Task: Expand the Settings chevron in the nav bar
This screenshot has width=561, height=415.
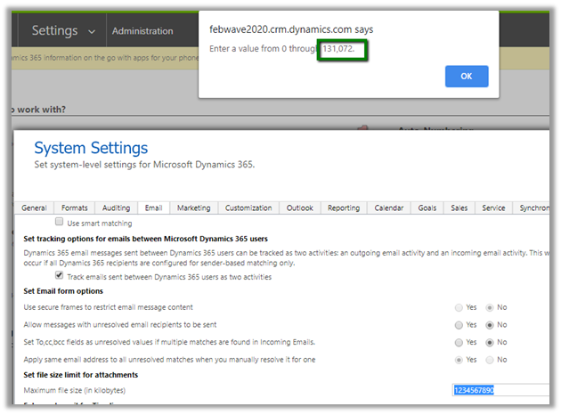Action: point(92,31)
